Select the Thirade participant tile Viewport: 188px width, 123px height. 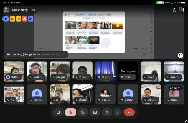click(x=83, y=71)
